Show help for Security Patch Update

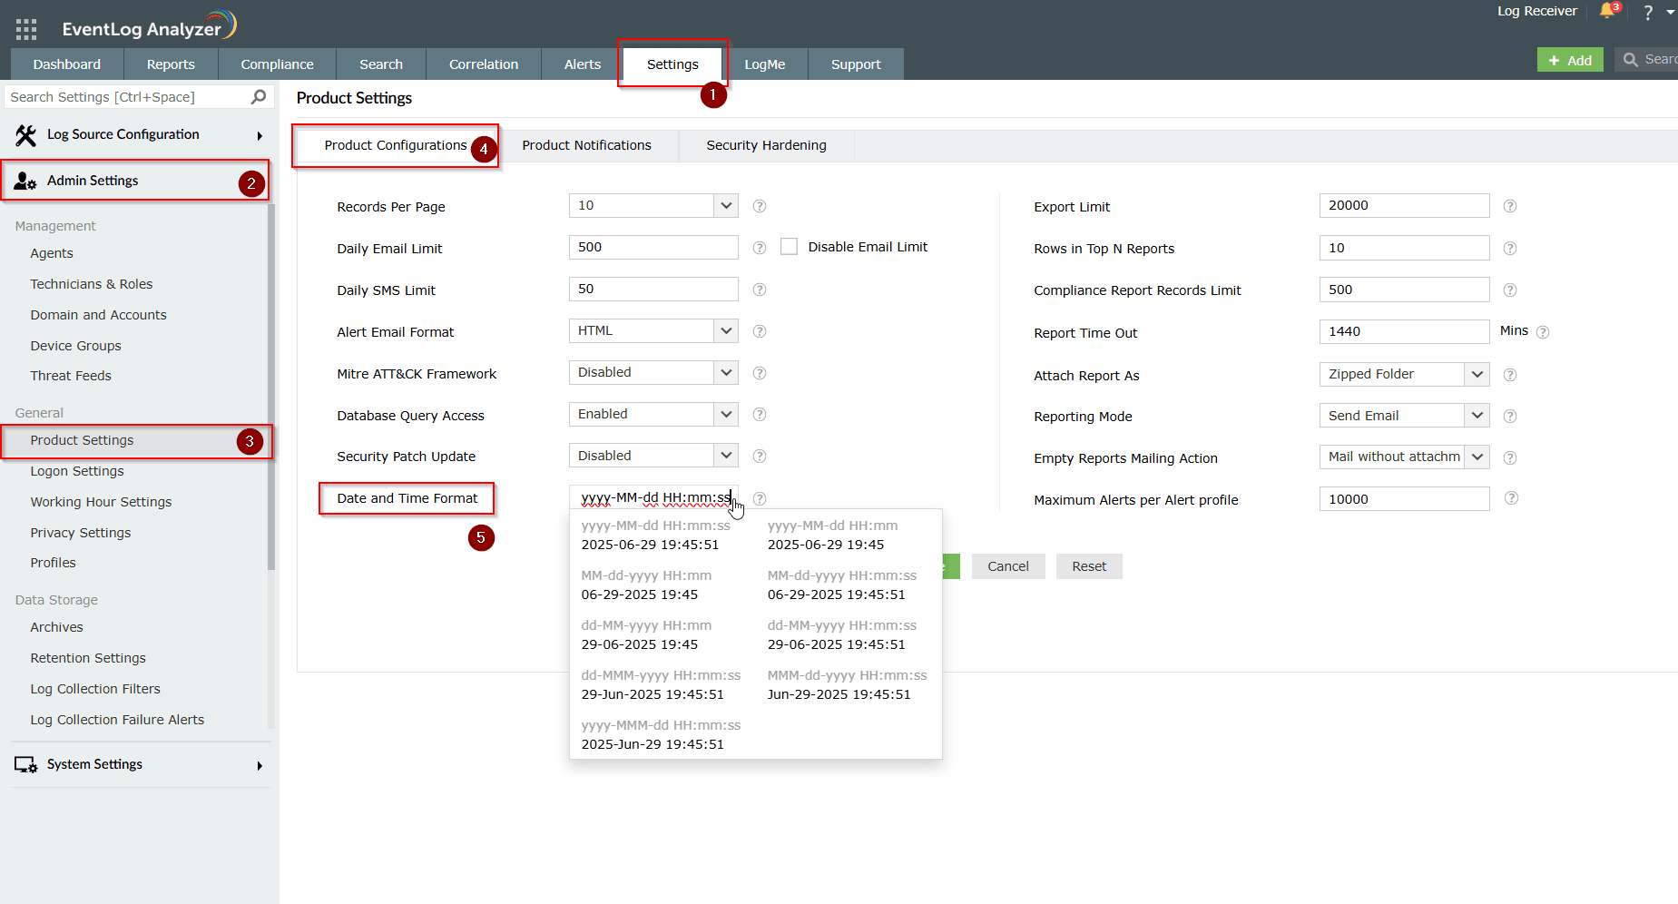pos(760,457)
